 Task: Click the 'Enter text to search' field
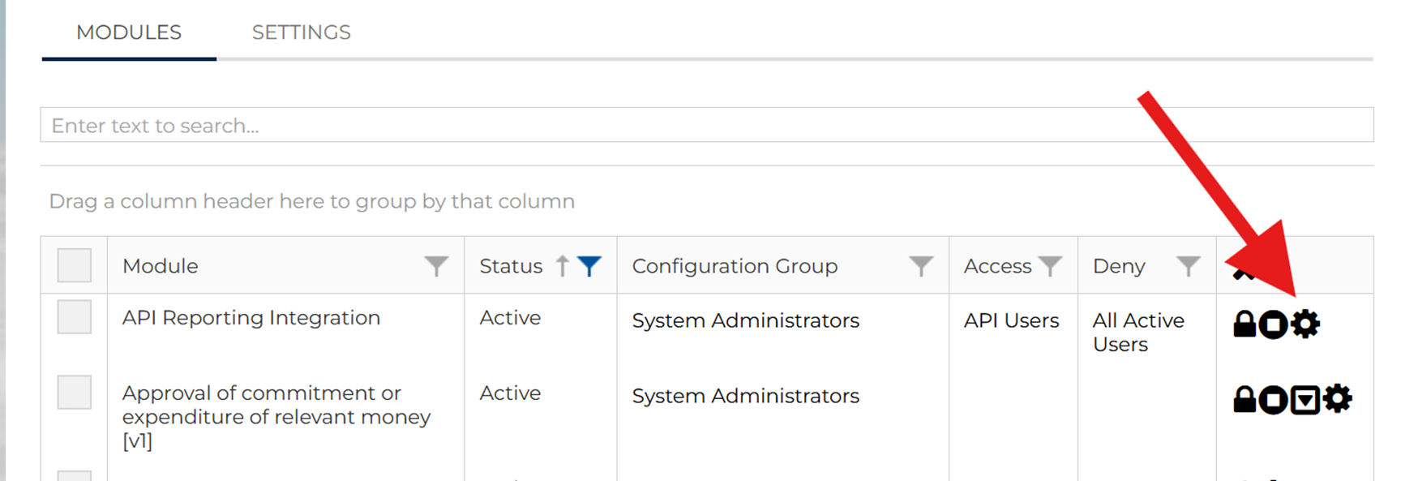point(705,126)
